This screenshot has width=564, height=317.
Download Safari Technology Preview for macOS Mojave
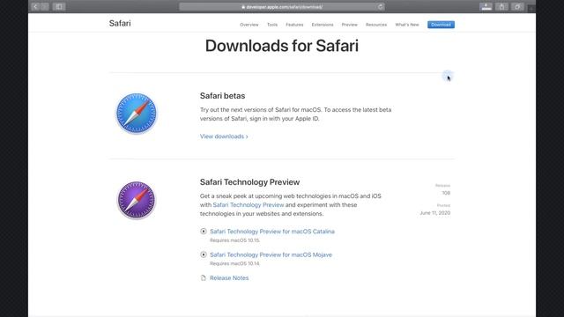click(271, 254)
